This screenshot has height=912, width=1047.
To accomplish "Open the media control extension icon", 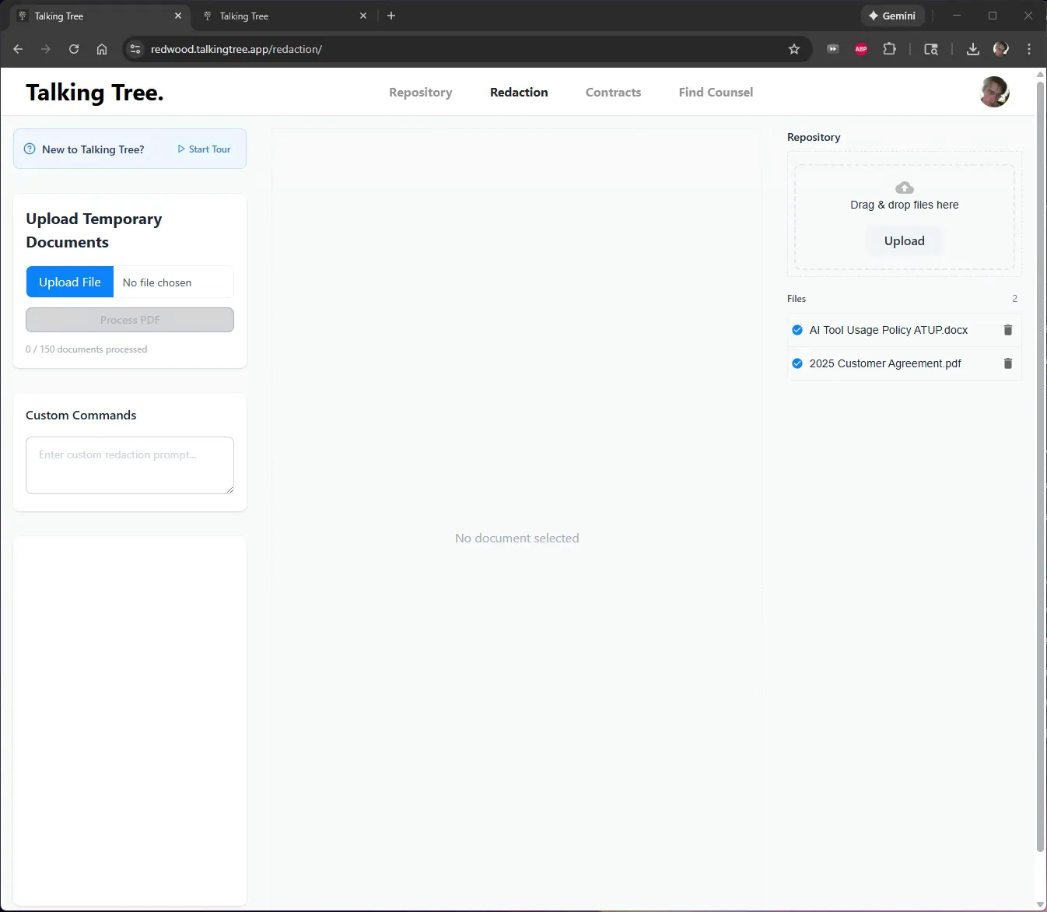I will (833, 49).
